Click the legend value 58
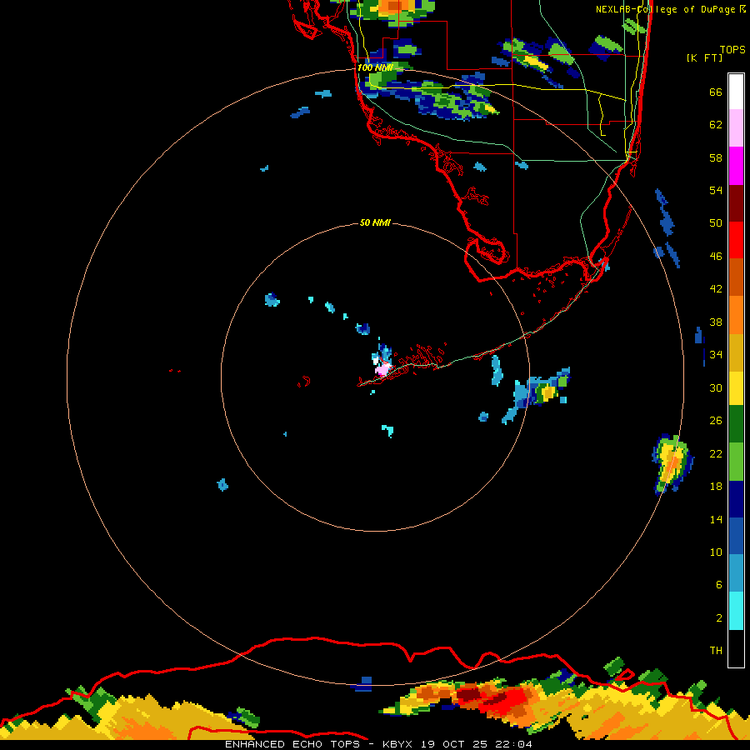 coord(716,157)
